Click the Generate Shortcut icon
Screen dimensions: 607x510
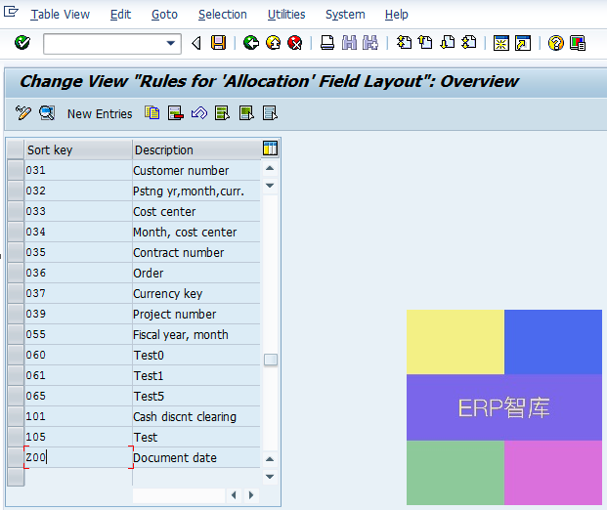(x=523, y=43)
